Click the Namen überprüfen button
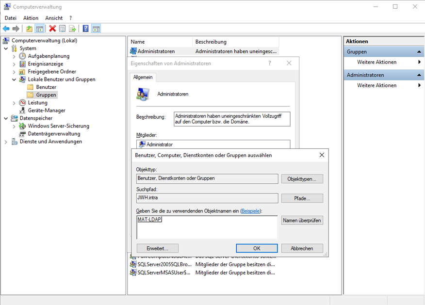Image resolution: width=425 pixels, height=305 pixels. (x=302, y=220)
